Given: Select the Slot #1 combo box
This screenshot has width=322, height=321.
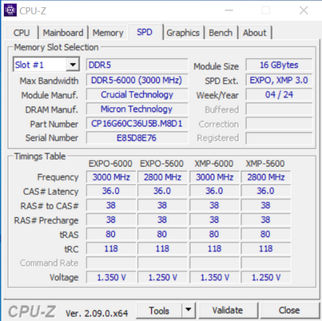Looking at the screenshot, I should (x=46, y=65).
